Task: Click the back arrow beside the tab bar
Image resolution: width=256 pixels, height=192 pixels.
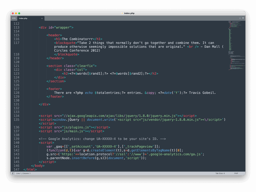Action: [x=13, y=18]
